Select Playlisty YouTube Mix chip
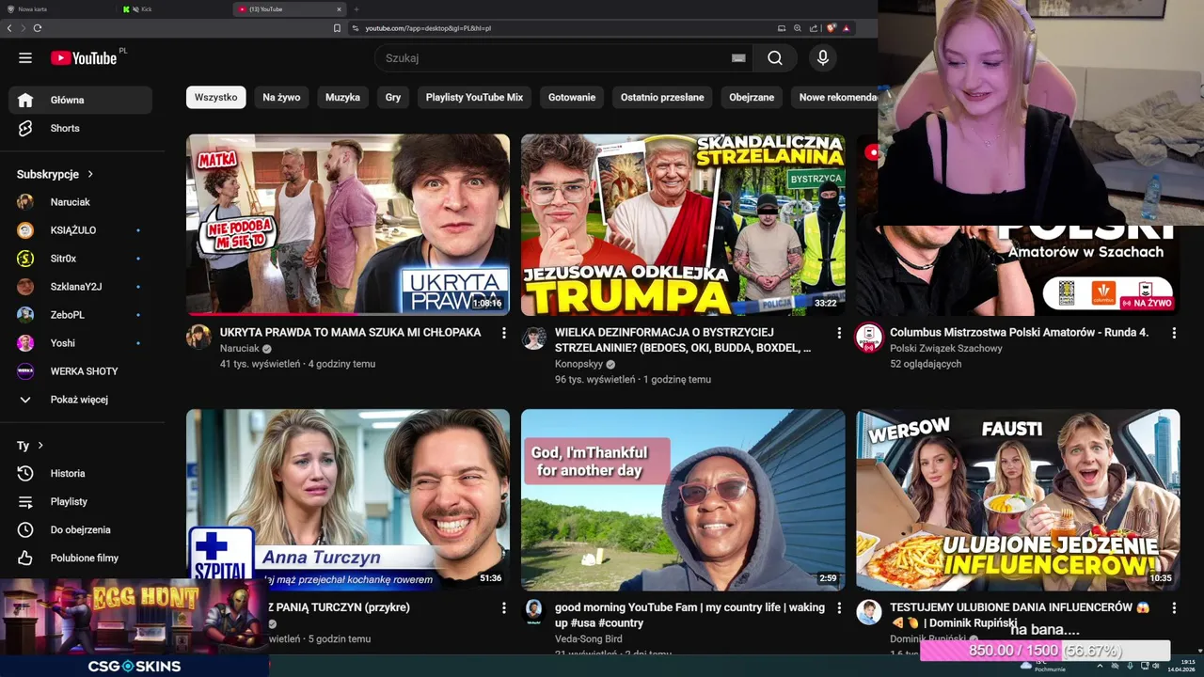The image size is (1204, 677). (474, 98)
